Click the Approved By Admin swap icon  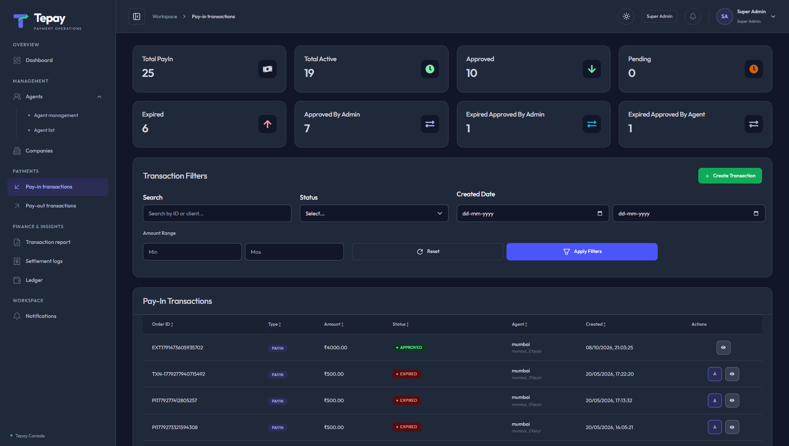430,124
